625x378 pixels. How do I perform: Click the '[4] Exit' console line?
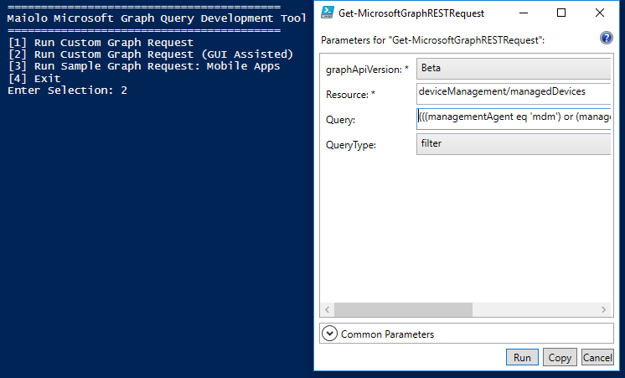pyautogui.click(x=34, y=78)
